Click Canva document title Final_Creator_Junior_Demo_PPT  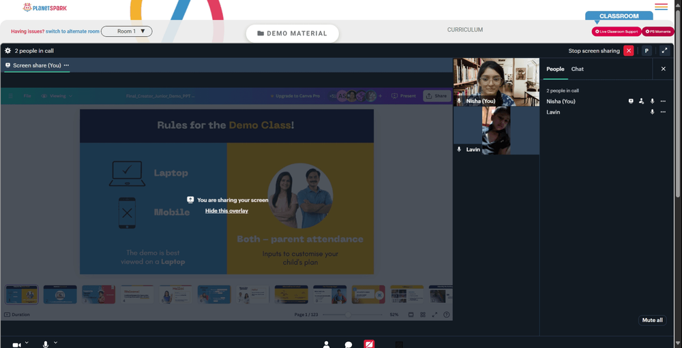point(160,96)
